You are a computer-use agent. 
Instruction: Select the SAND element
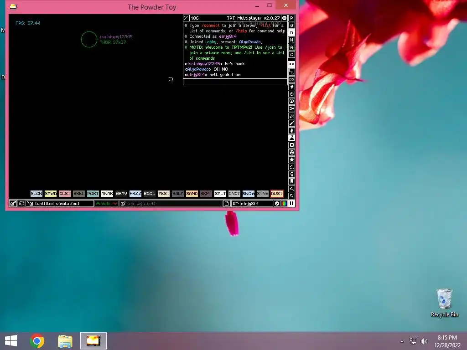(x=192, y=193)
